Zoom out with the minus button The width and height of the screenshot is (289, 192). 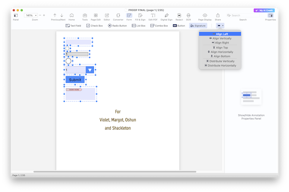(x=40, y=15)
